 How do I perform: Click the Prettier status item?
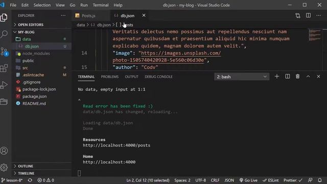click(293, 180)
